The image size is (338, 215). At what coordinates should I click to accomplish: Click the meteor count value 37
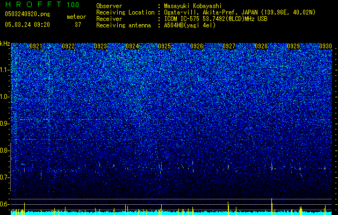78,25
